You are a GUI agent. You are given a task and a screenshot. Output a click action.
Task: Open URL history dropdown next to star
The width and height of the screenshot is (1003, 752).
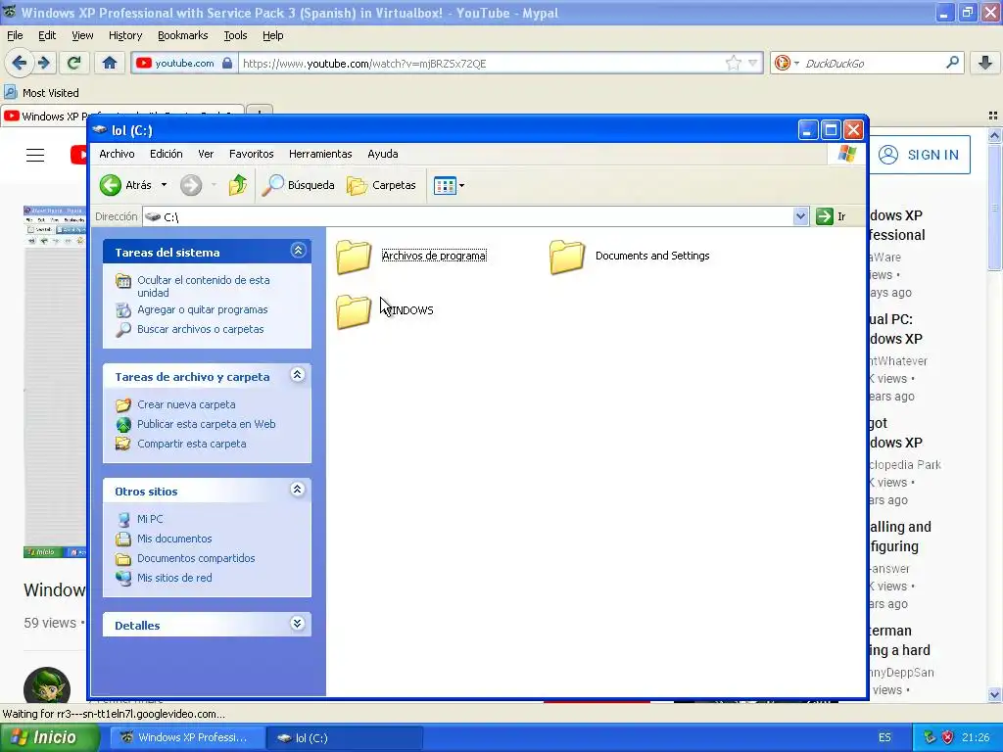753,63
